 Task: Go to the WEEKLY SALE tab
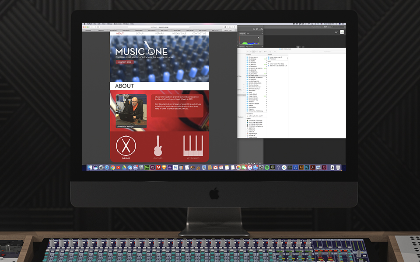click(x=179, y=33)
